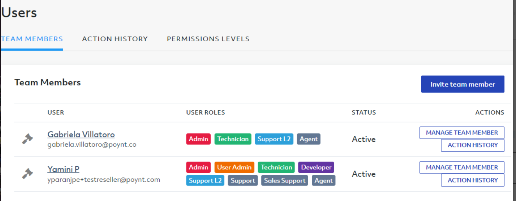The width and height of the screenshot is (516, 201).
Task: Click Yamini's green Technician role badge
Action: [276, 167]
